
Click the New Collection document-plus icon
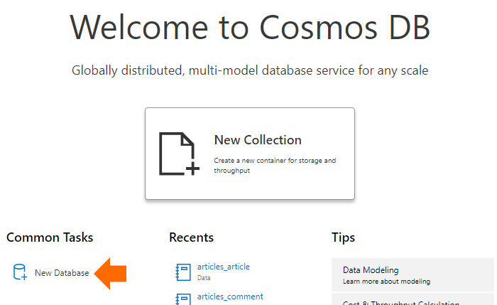click(179, 154)
